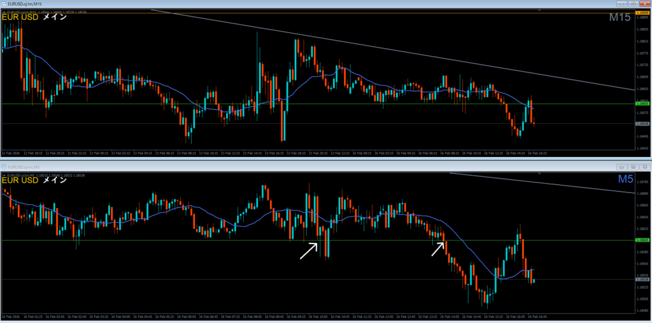This screenshot has height=323, width=652.
Task: Expand one-click trading arrow in M5 chart corner
Action: point(4,175)
